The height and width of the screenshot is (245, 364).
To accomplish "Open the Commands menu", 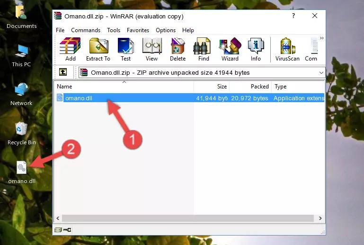I will coord(86,30).
